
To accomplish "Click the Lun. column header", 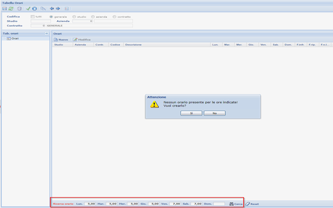I will [216, 45].
